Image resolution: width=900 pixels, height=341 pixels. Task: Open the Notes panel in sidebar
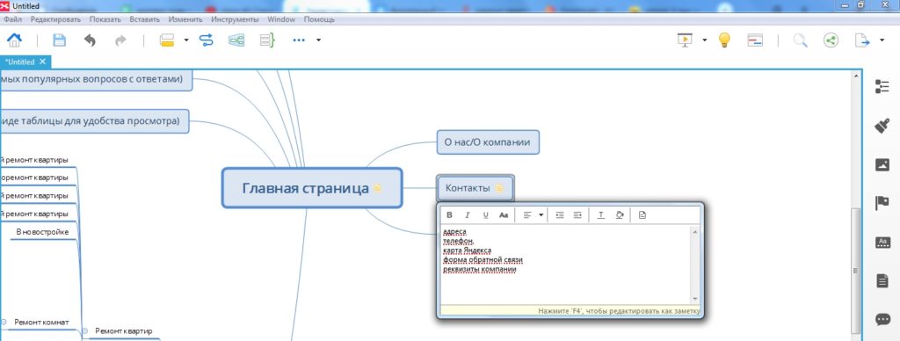coord(882,281)
